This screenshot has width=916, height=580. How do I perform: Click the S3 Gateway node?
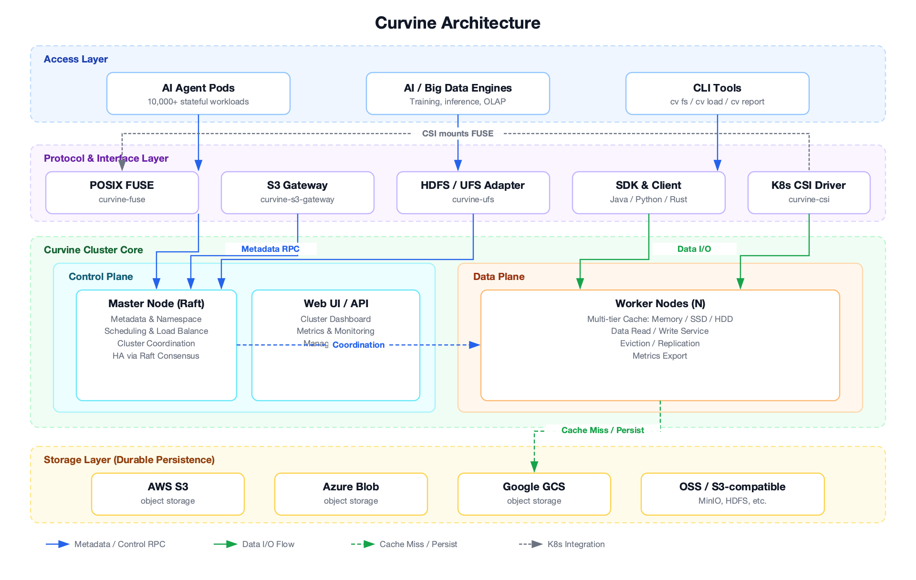[298, 193]
